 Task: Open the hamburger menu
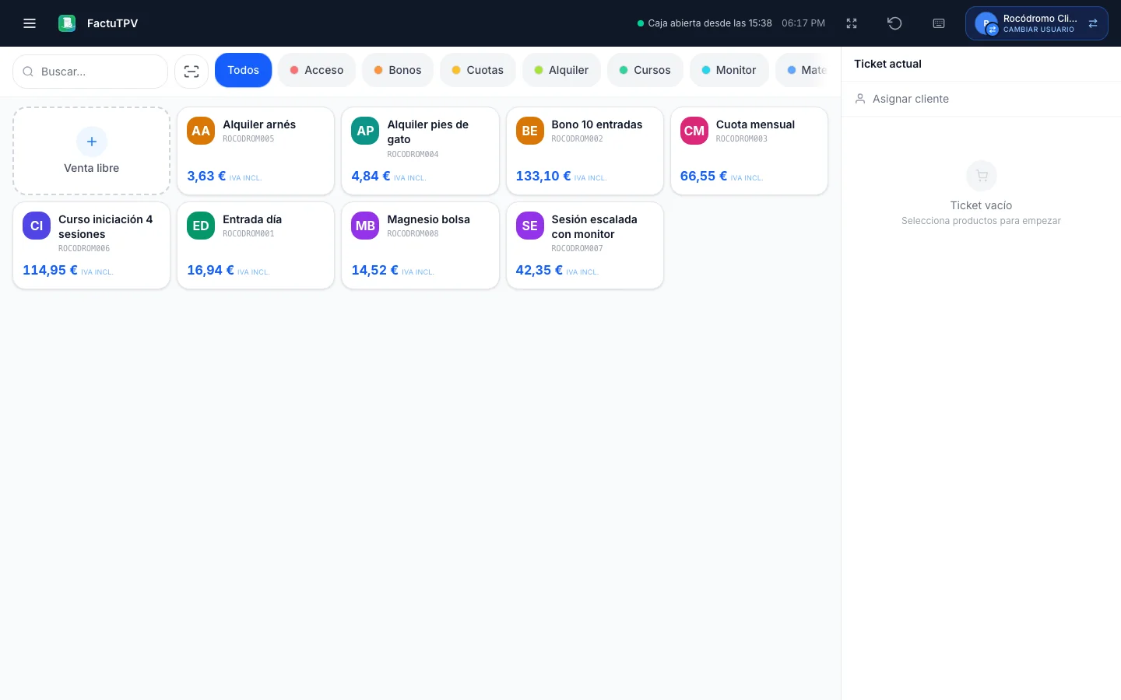pos(30,23)
